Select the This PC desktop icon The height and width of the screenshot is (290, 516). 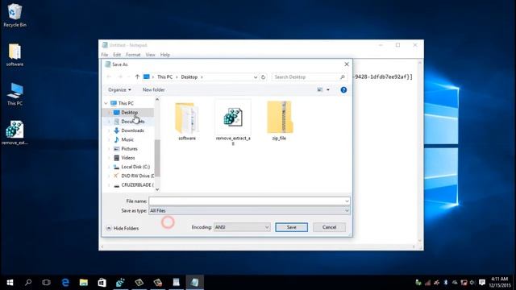tap(15, 94)
